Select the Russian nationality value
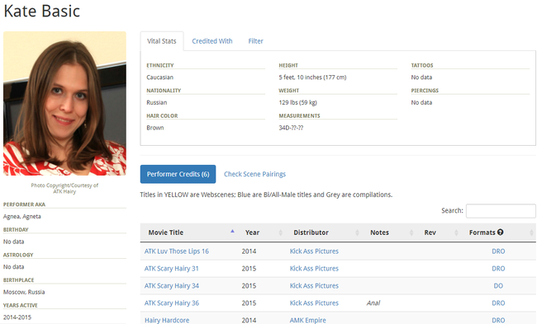Image resolution: width=537 pixels, height=324 pixels. [x=157, y=102]
